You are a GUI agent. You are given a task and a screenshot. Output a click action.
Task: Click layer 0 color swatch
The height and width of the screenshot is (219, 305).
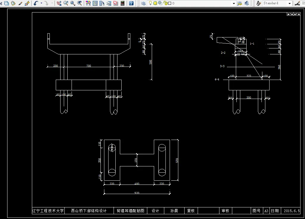pos(170,3)
